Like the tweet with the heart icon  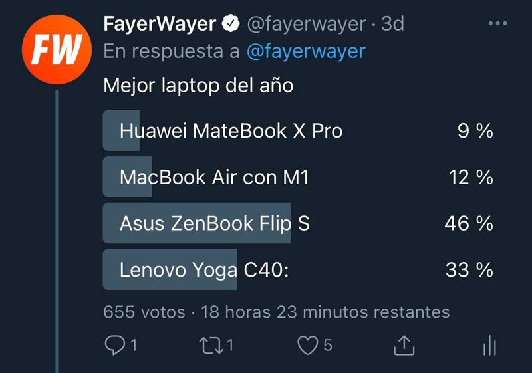(x=308, y=345)
